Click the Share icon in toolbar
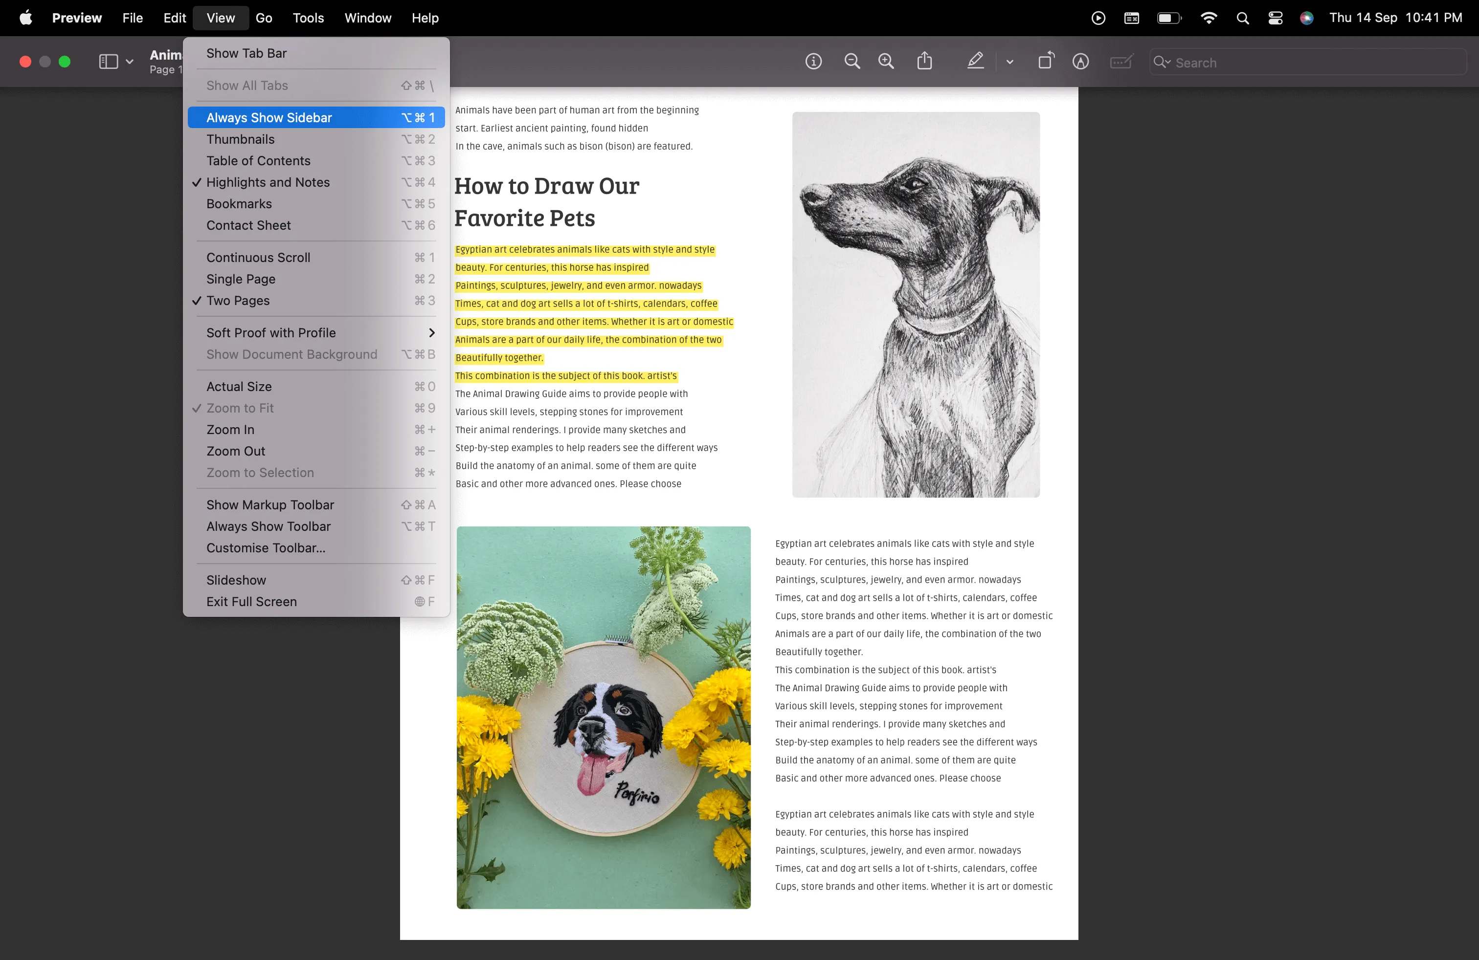This screenshot has width=1479, height=960. (x=924, y=62)
